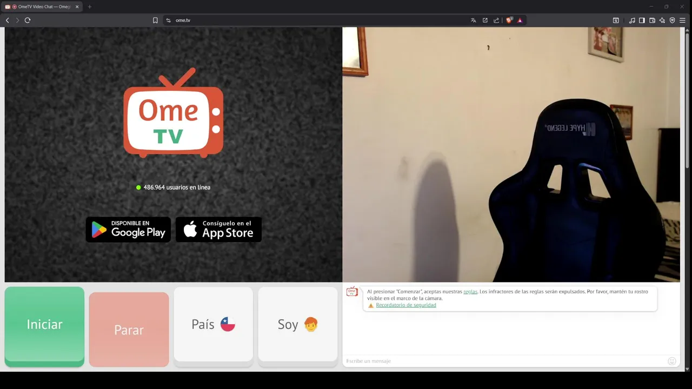Bookmark this page with the bookmark icon

pos(155,20)
